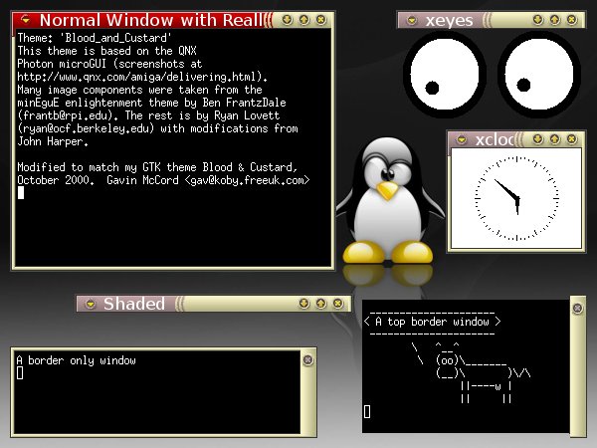Viewport: 597px width, 448px height.
Task: Close the Shaded window
Action: [x=338, y=304]
